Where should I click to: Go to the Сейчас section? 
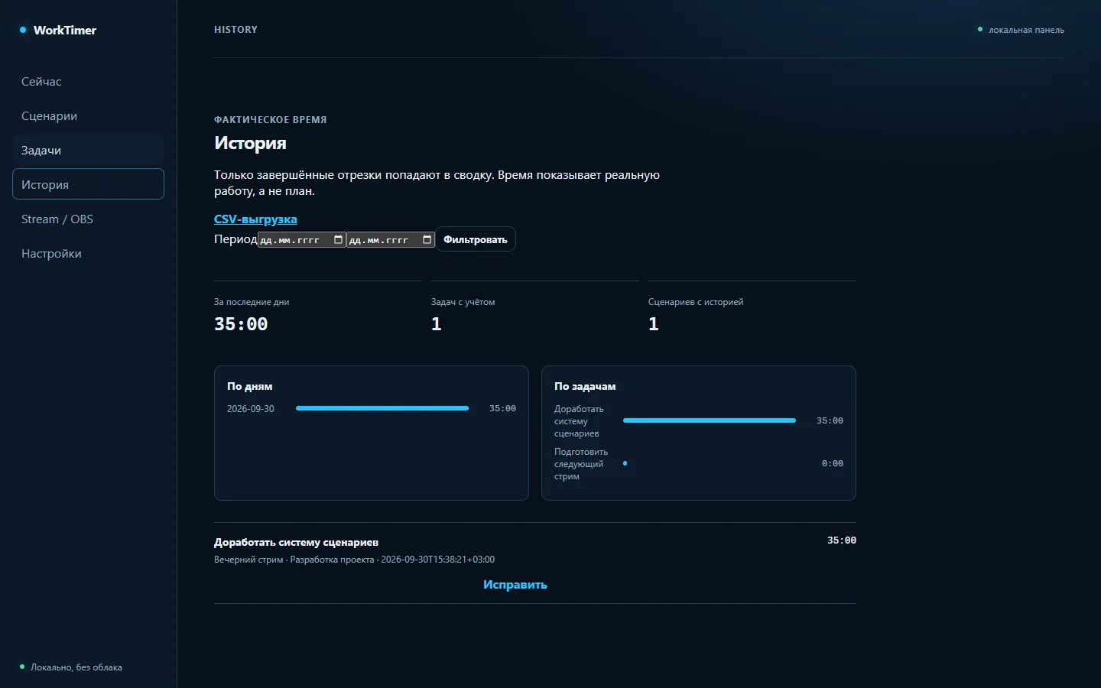click(x=88, y=81)
